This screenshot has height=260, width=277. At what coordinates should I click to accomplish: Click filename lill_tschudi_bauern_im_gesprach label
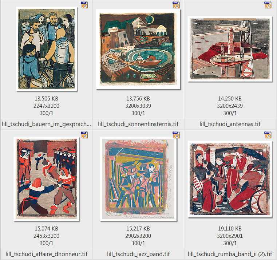point(47,124)
